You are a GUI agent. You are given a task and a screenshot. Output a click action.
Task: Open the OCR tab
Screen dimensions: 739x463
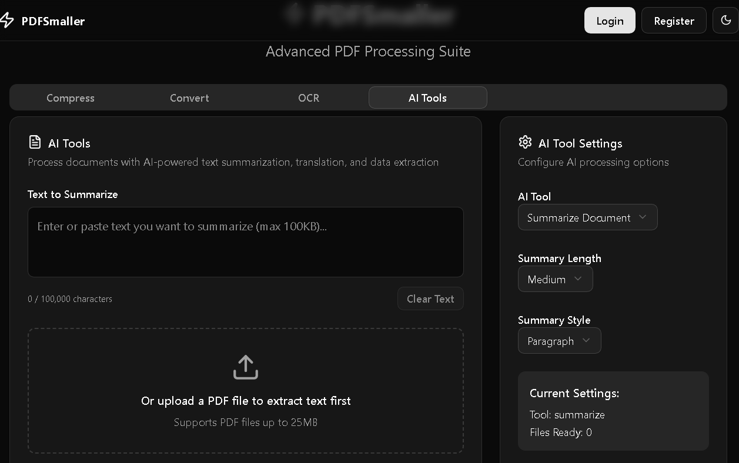point(308,98)
